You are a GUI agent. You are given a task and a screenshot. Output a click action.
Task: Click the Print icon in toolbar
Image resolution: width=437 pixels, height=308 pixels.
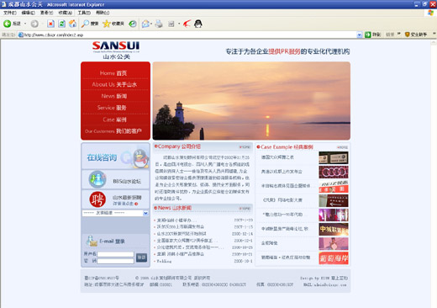159,24
